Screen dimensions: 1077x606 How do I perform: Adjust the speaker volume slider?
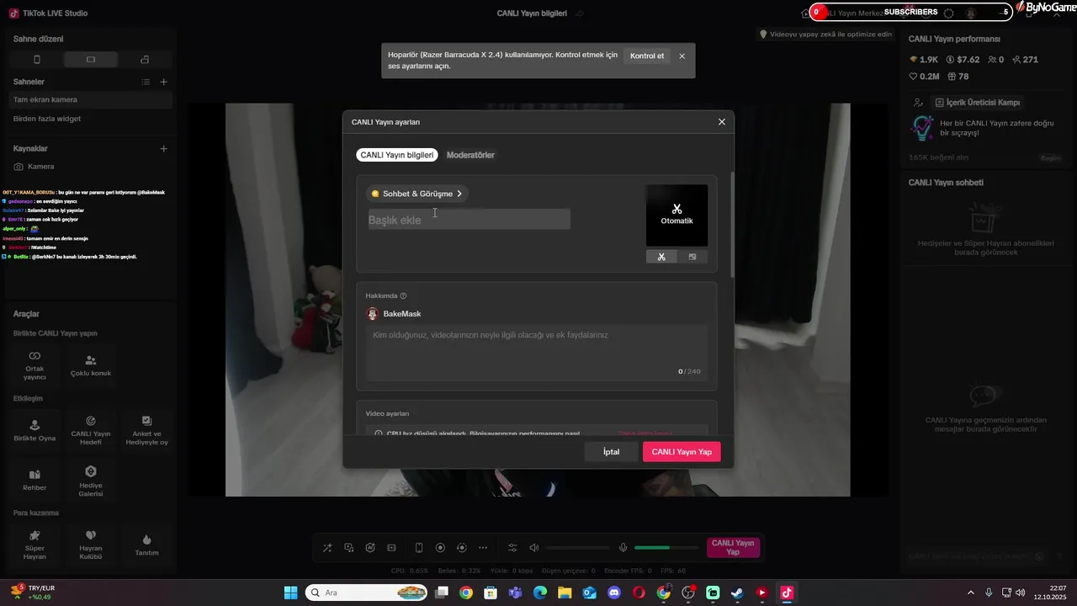click(x=576, y=548)
